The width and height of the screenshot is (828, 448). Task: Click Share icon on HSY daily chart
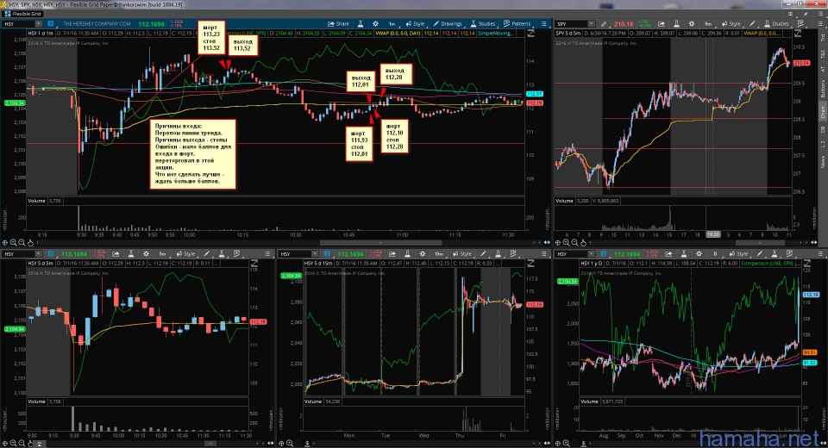pos(668,254)
